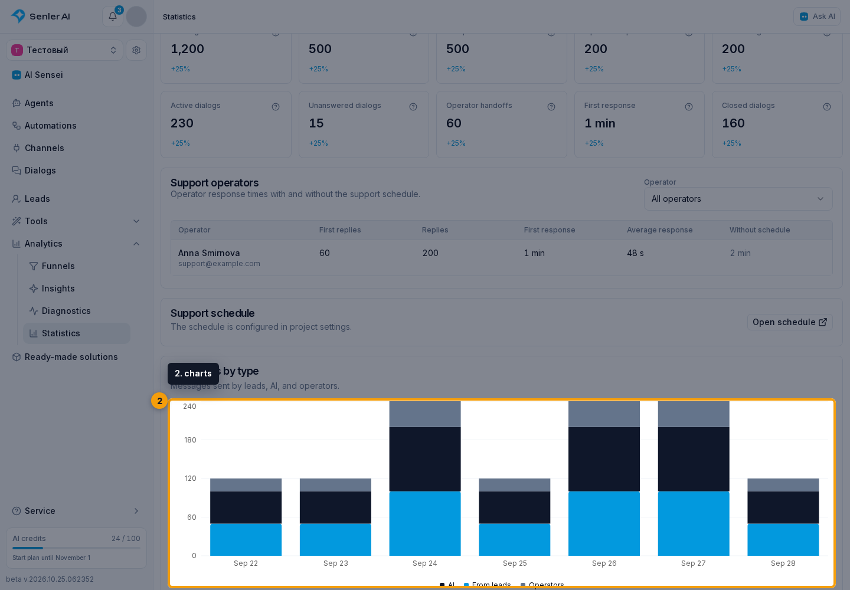The width and height of the screenshot is (850, 590).
Task: Show help for First response
Action: coord(689,107)
